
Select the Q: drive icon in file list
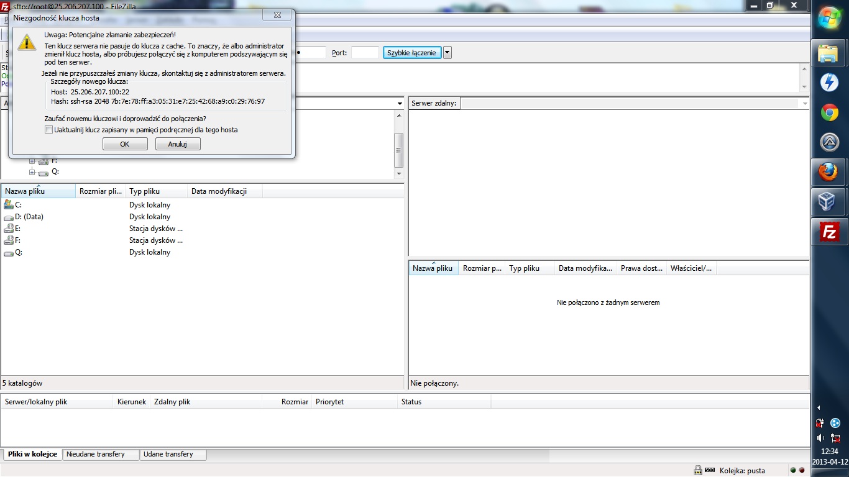coord(9,253)
